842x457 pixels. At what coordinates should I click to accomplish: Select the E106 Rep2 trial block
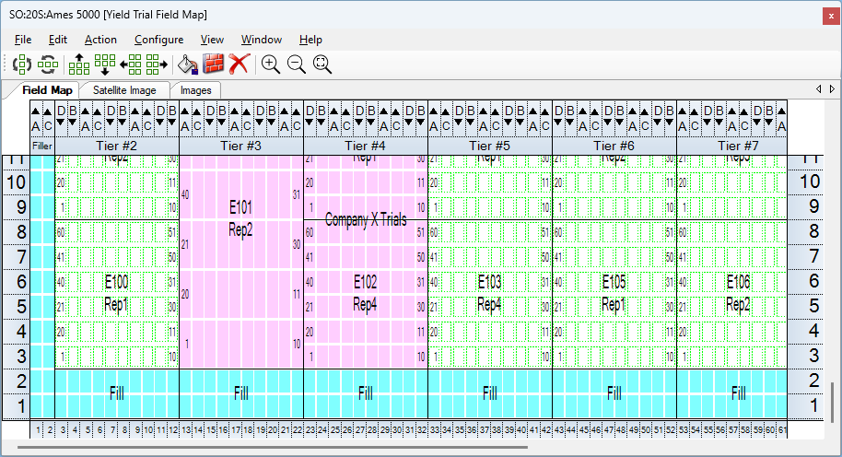click(732, 294)
